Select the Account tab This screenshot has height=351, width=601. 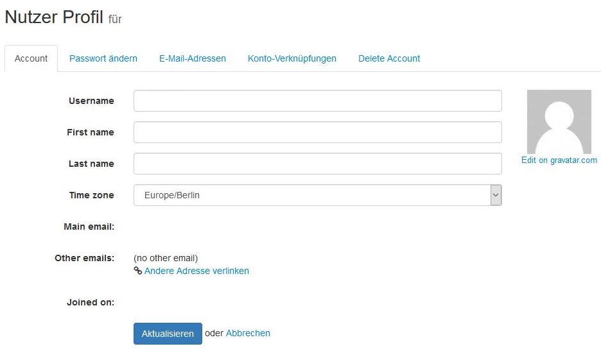31,58
